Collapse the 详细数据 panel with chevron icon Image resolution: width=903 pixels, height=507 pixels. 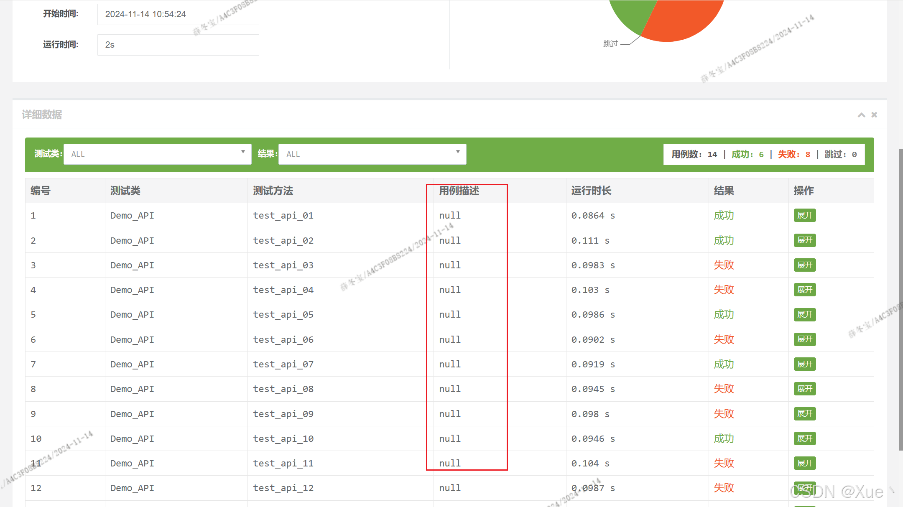pyautogui.click(x=861, y=115)
